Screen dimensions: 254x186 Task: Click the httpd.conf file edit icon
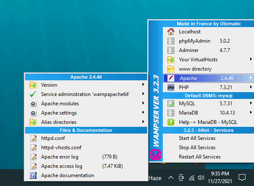tap(33, 138)
